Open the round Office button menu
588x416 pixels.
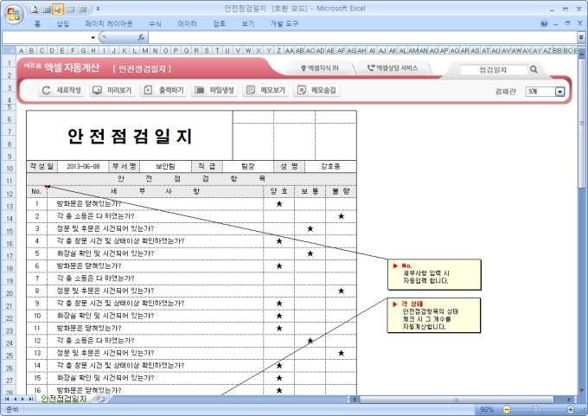coord(14,15)
